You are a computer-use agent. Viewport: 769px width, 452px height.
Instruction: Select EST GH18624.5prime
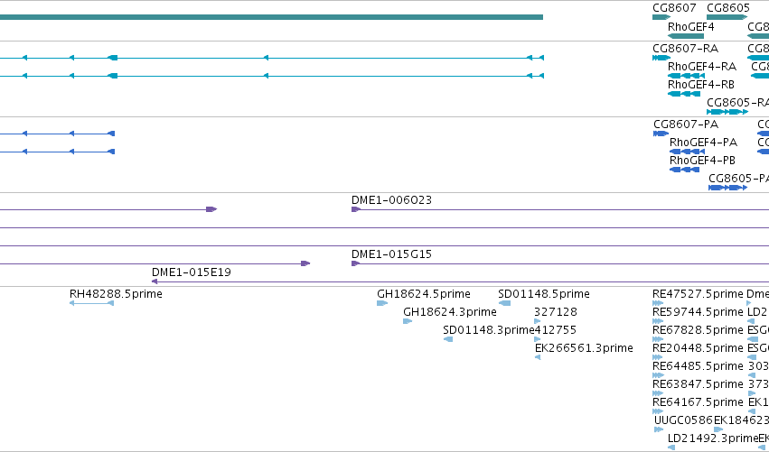pos(382,303)
